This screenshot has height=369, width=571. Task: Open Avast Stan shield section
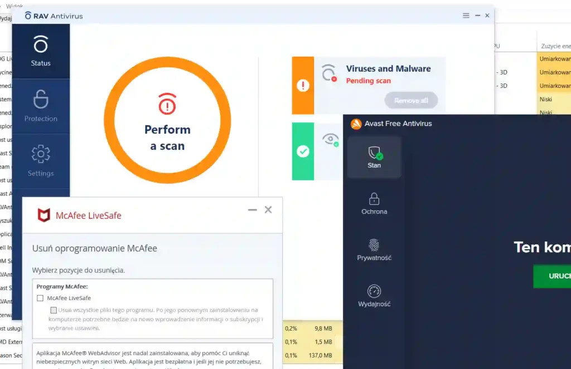pos(374,157)
